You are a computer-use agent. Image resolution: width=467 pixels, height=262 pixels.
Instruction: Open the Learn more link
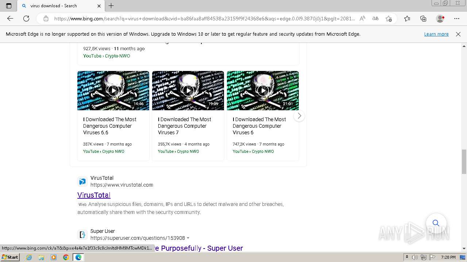click(x=436, y=34)
